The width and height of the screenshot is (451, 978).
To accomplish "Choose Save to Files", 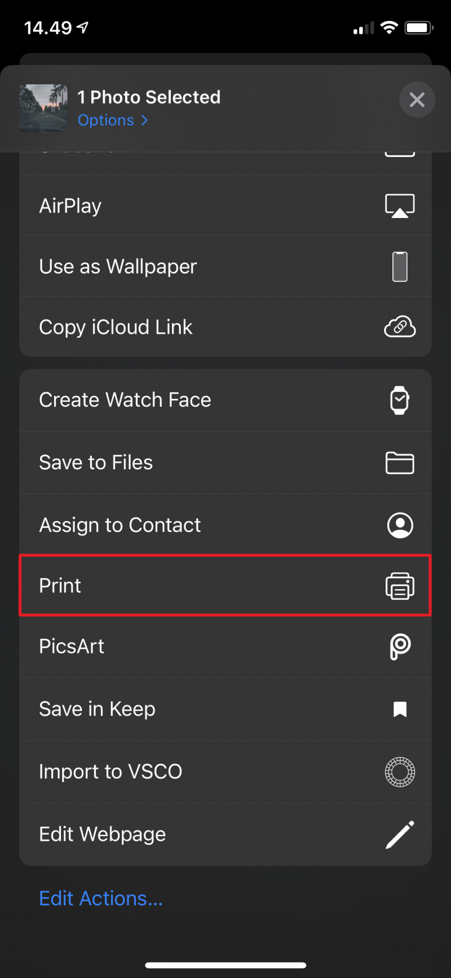I will tap(96, 463).
